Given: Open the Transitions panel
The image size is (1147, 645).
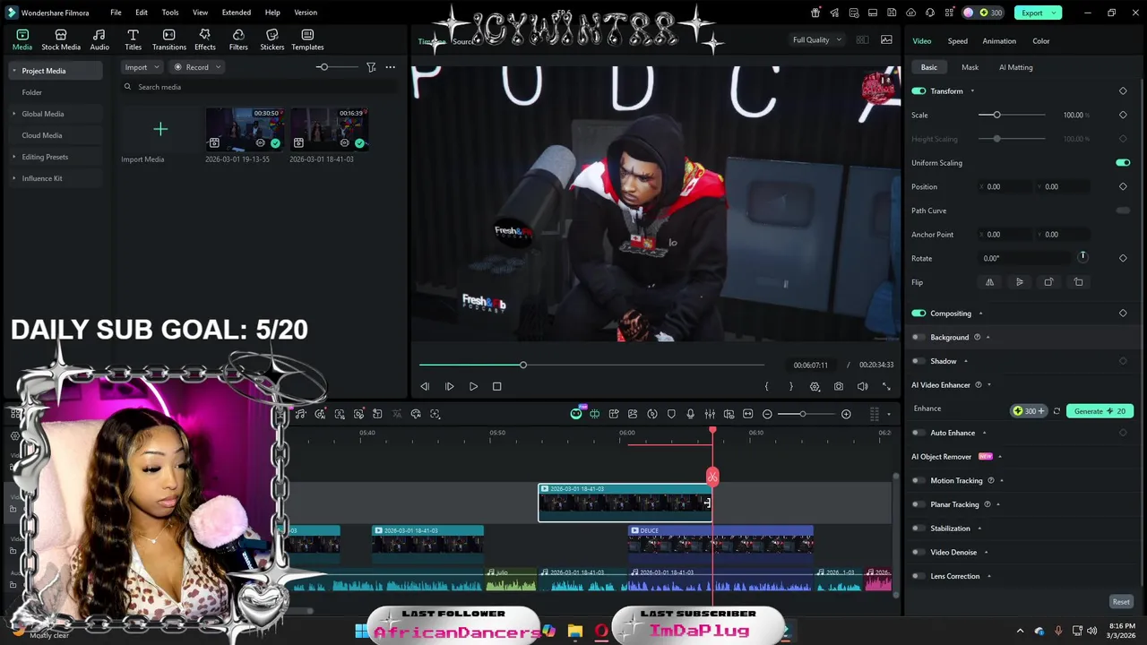Looking at the screenshot, I should point(168,39).
